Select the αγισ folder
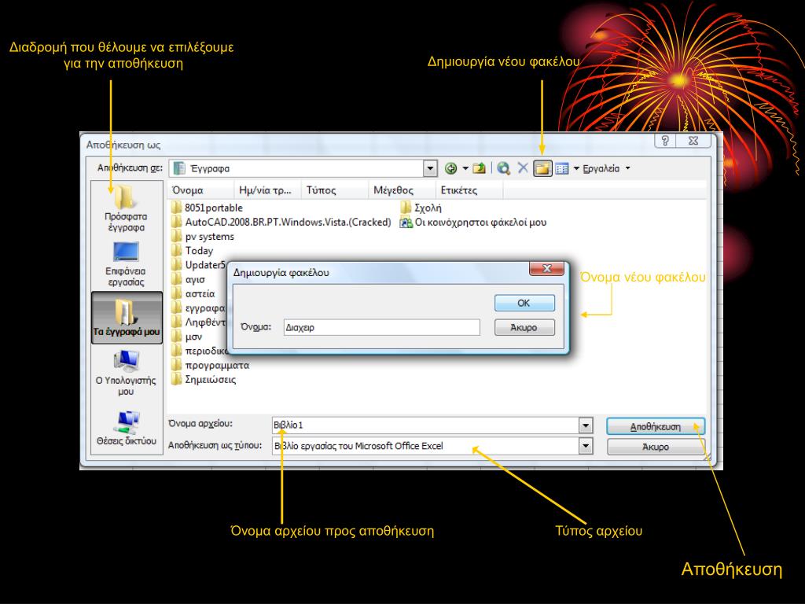This screenshot has width=805, height=604. click(x=188, y=279)
